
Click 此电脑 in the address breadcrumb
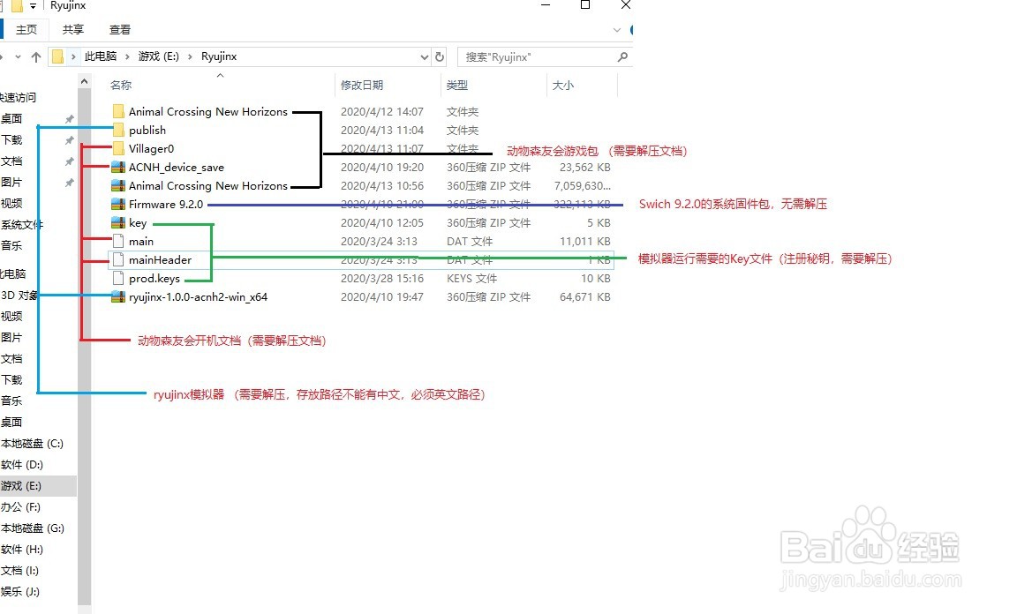tap(101, 56)
